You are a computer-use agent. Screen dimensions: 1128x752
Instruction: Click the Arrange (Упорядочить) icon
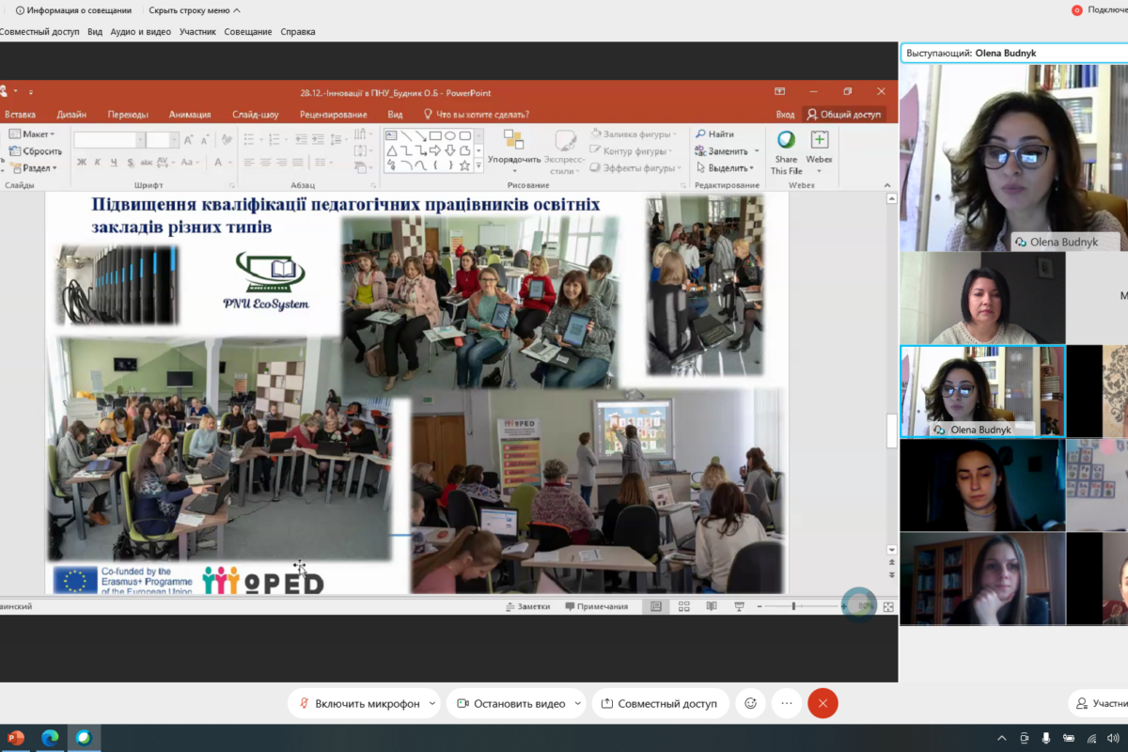tap(513, 141)
